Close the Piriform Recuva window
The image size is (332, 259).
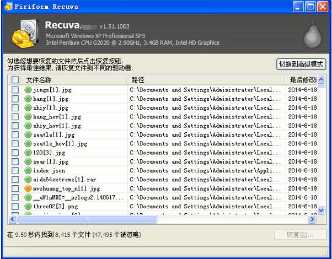pyautogui.click(x=323, y=7)
